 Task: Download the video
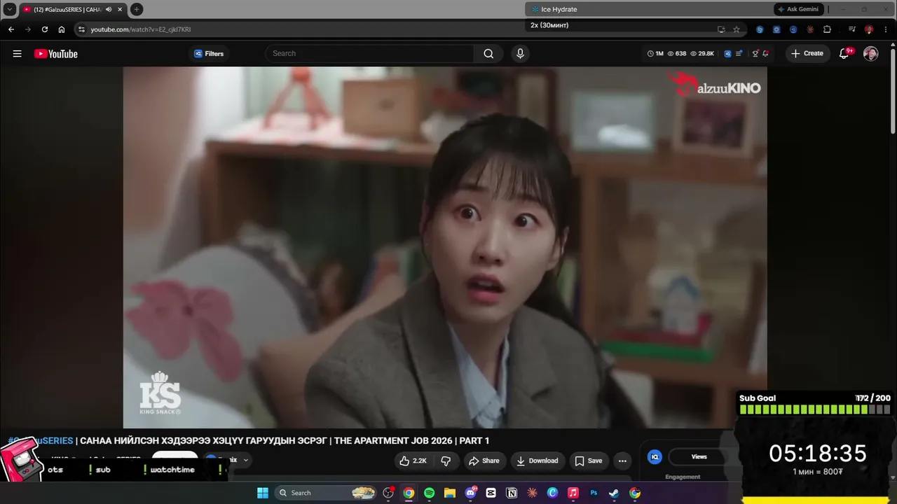point(537,461)
